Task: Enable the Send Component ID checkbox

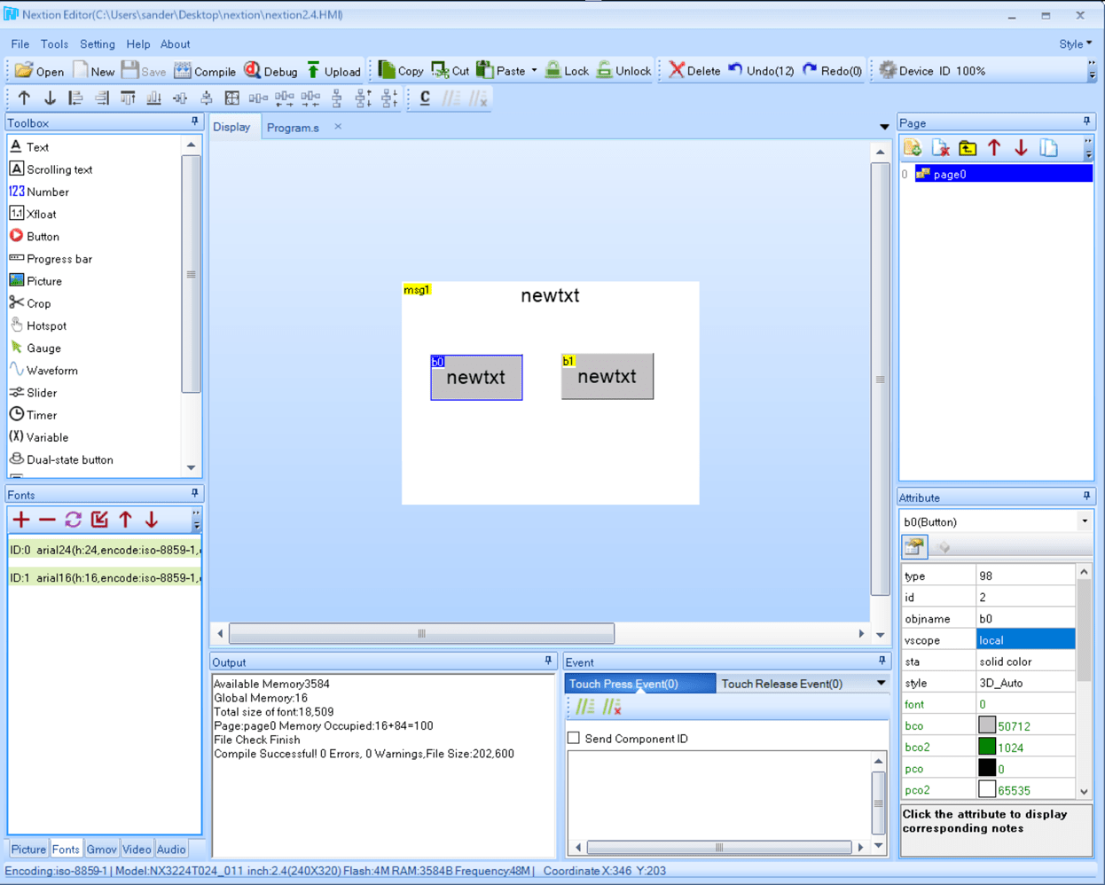Action: click(x=574, y=738)
